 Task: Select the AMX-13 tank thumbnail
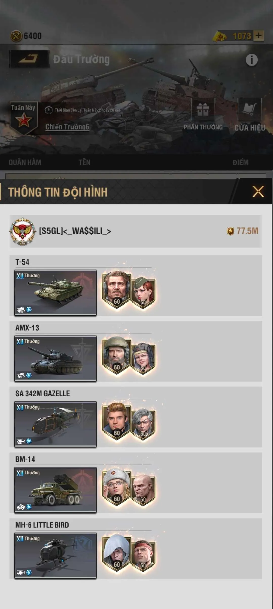[x=55, y=358]
